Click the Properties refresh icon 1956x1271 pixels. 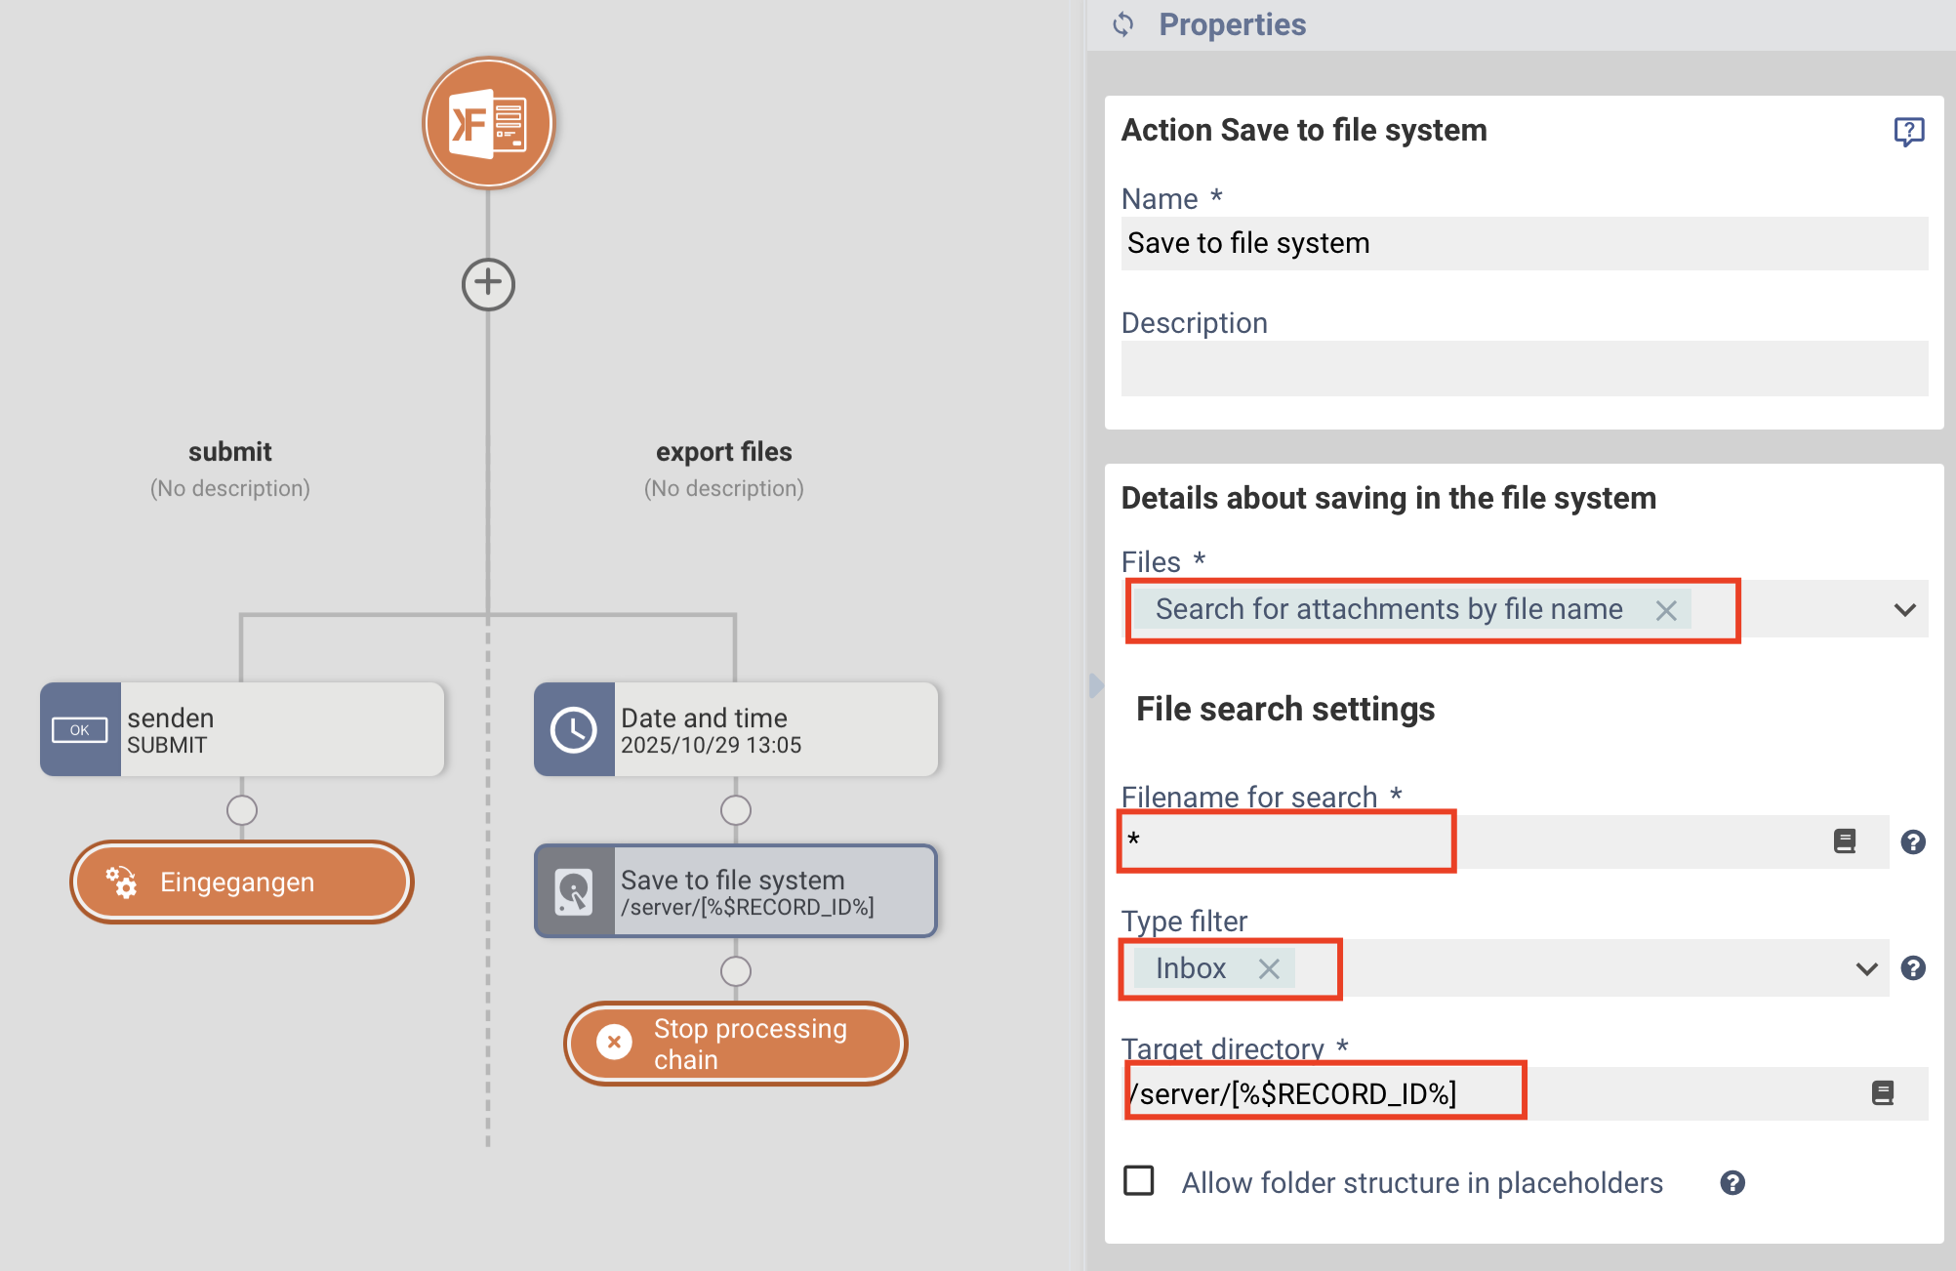point(1123,24)
